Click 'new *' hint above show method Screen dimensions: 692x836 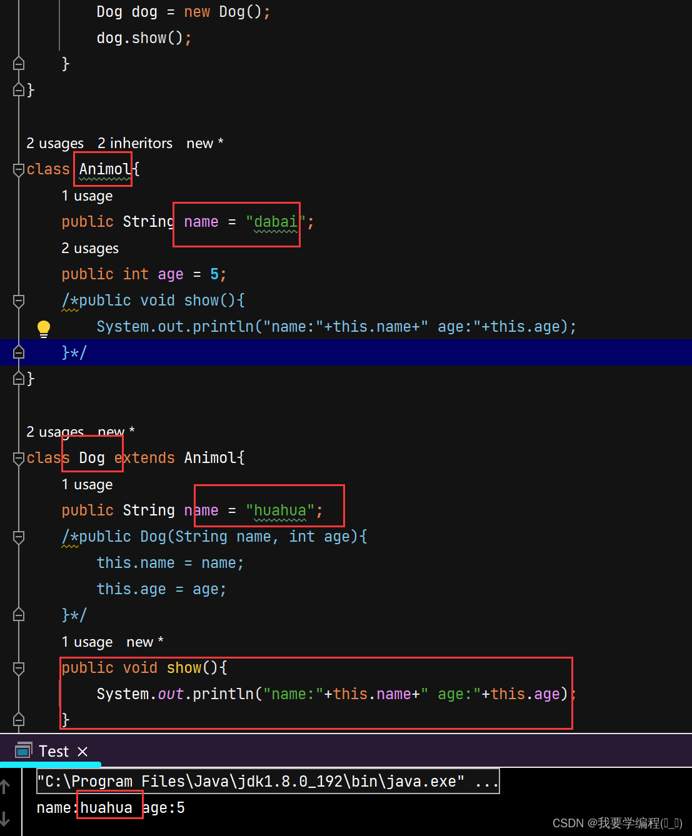coord(145,642)
